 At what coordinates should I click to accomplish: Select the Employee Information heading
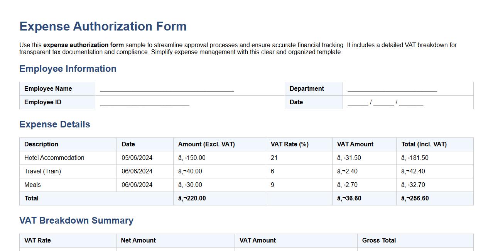pyautogui.click(x=68, y=69)
